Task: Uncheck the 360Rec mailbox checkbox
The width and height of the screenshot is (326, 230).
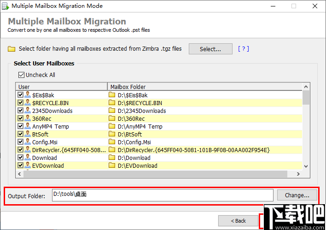Action: point(20,118)
